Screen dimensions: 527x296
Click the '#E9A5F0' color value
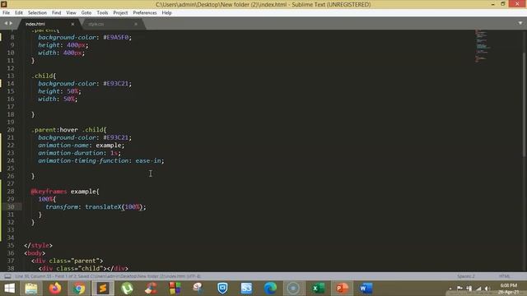[x=116, y=37]
